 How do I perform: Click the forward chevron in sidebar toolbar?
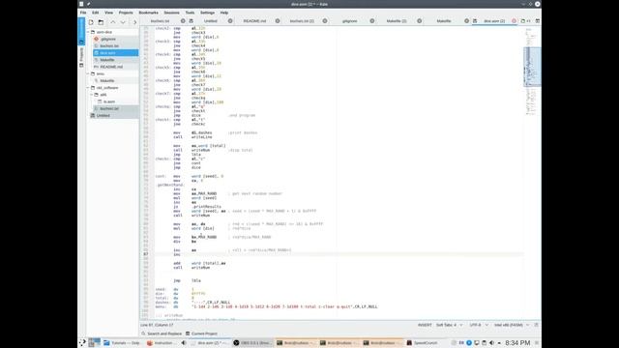click(134, 22)
